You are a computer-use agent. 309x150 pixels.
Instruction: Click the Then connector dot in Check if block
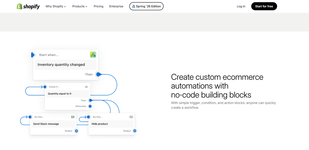(90, 100)
